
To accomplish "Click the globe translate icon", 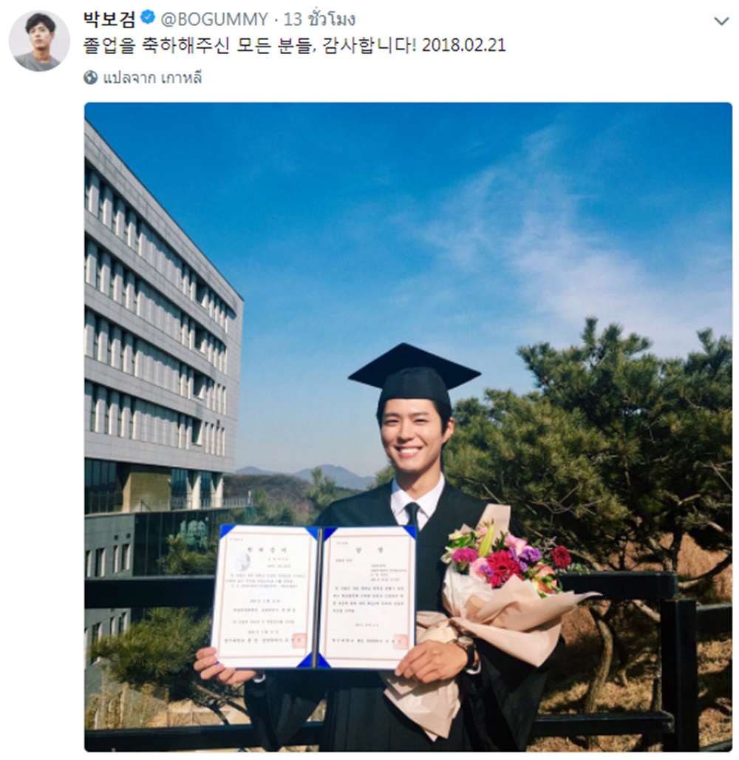I will (91, 78).
